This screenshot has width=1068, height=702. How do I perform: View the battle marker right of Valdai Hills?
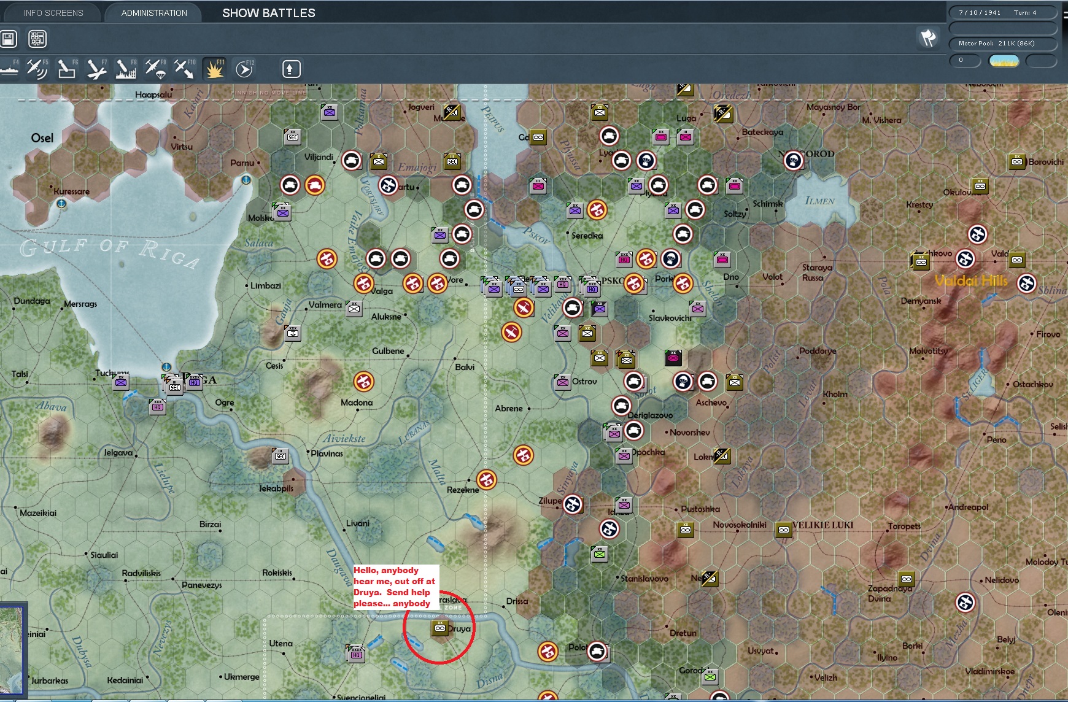1027,283
